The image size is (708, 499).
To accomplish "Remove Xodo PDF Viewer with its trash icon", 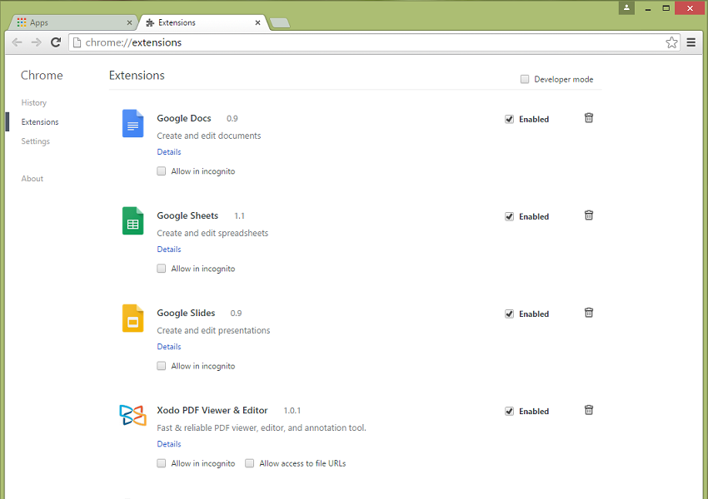I will [589, 410].
